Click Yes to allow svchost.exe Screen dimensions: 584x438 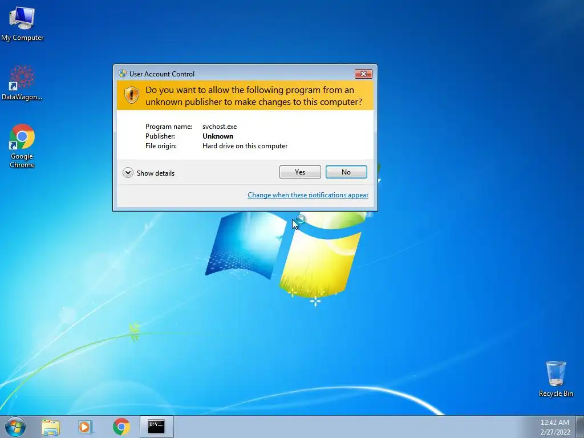(300, 172)
